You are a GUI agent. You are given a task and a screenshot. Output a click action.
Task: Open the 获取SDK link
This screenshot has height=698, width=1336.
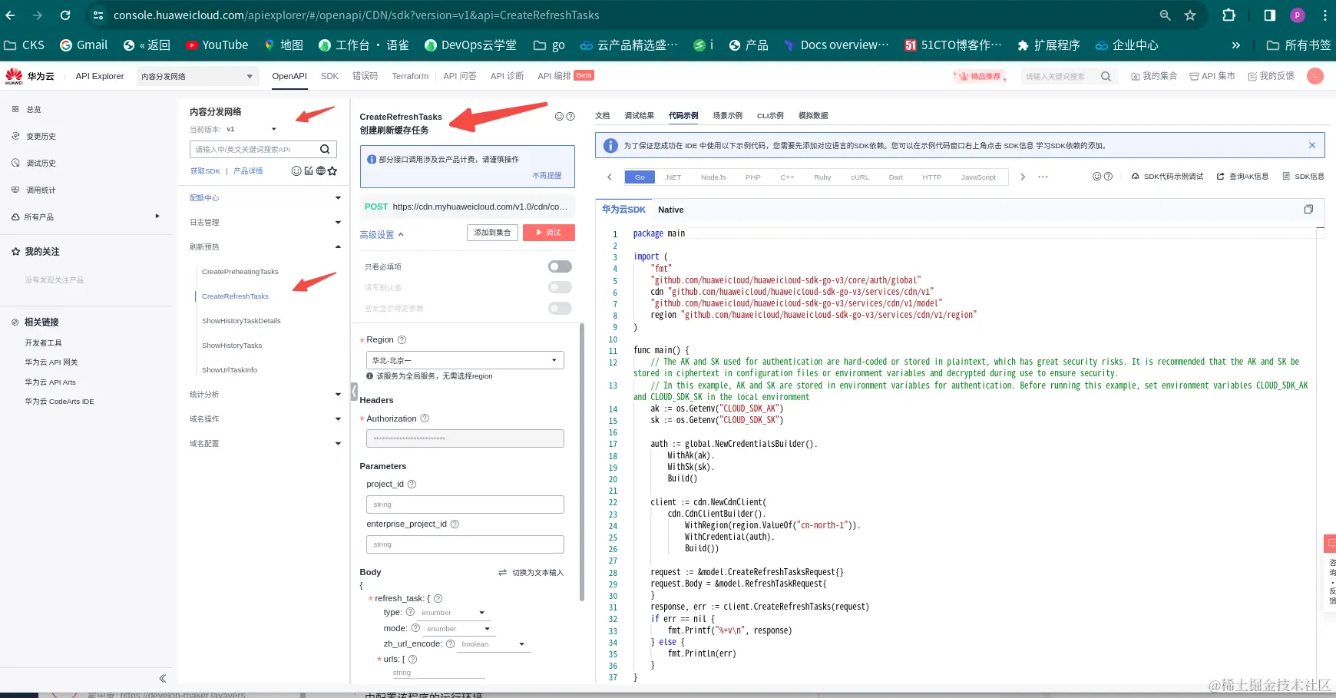205,171
